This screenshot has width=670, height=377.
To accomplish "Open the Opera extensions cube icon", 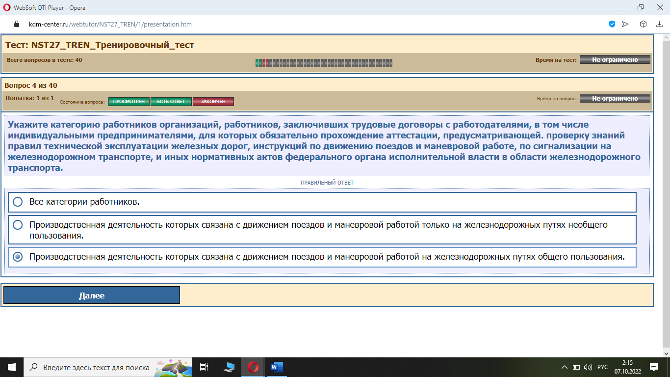I will [x=643, y=24].
